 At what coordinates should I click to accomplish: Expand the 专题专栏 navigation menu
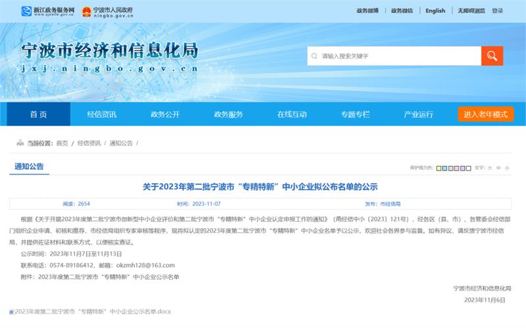tap(355, 114)
